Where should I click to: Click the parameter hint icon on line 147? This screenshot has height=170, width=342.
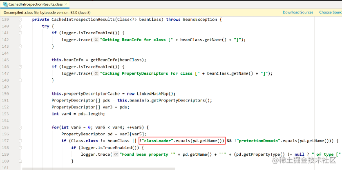click(x=96, y=73)
